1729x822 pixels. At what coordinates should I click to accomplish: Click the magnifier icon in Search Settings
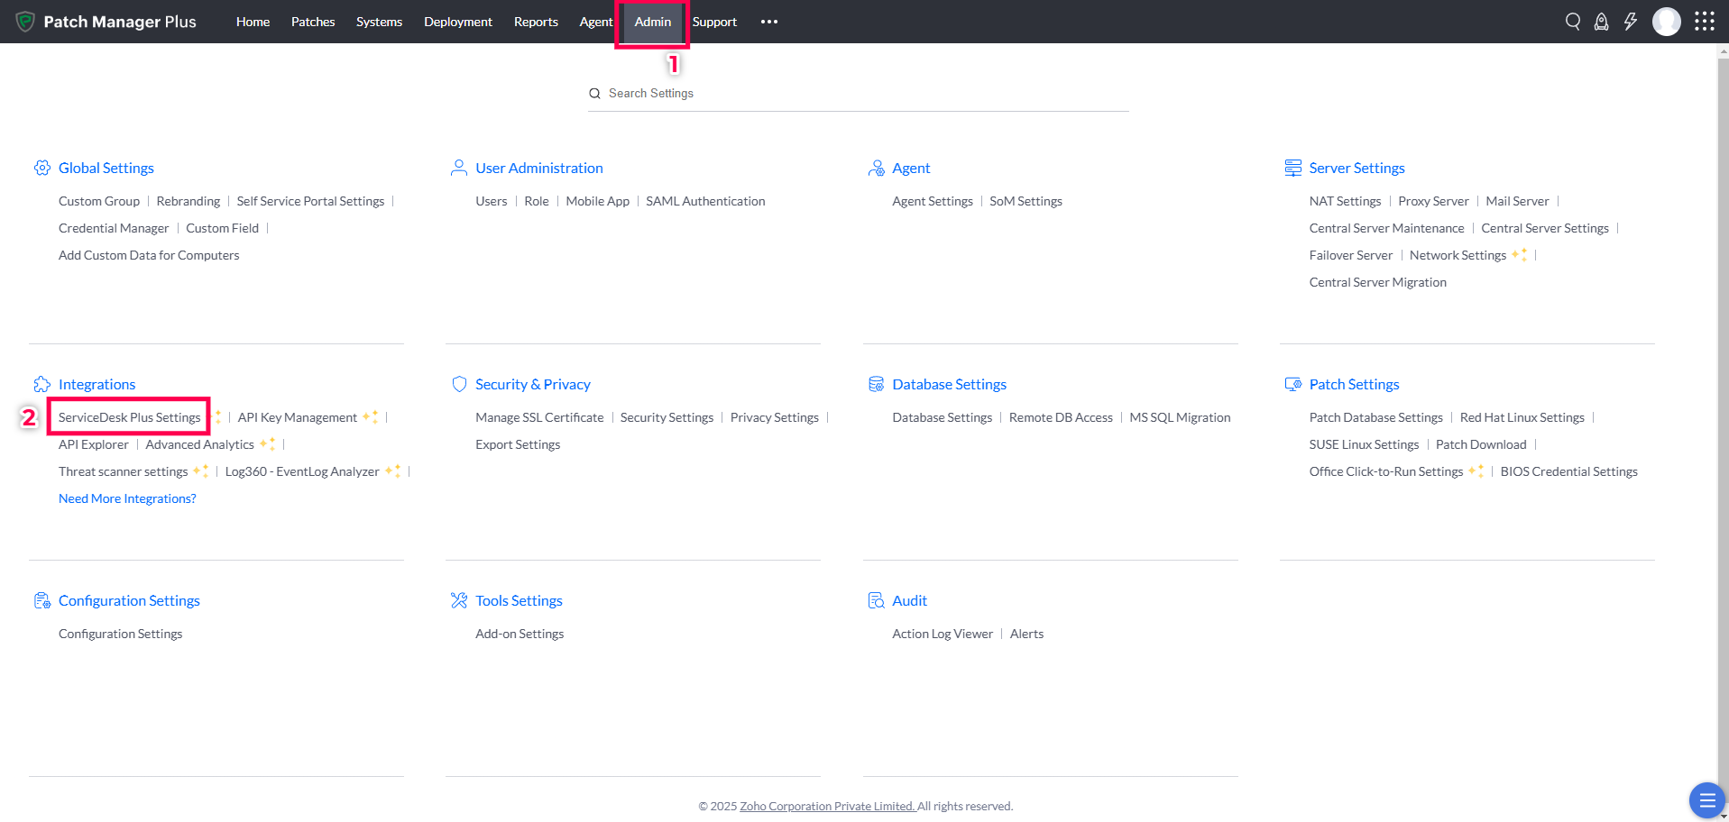(x=594, y=94)
